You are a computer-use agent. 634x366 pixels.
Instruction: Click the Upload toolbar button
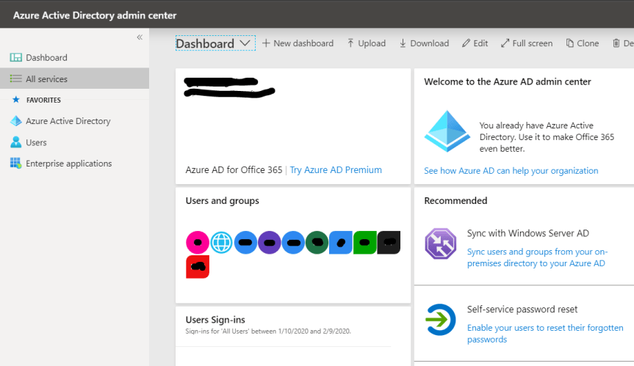coord(366,43)
